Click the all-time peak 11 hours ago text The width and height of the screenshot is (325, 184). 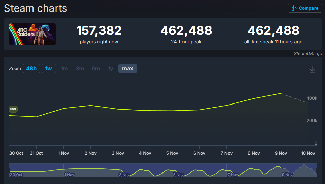tap(274, 42)
